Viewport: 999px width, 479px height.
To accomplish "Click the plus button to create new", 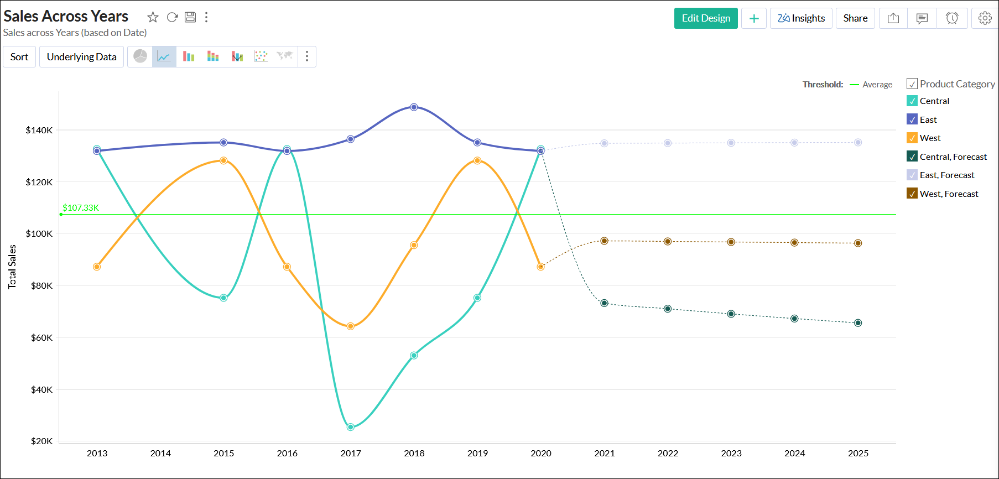I will tap(754, 18).
